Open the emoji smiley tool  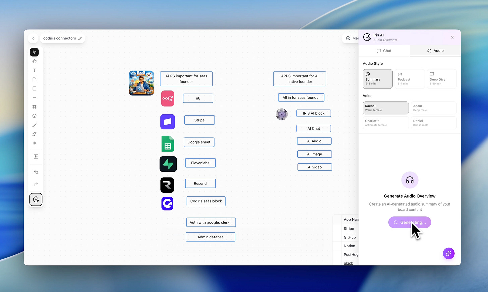coord(34,116)
